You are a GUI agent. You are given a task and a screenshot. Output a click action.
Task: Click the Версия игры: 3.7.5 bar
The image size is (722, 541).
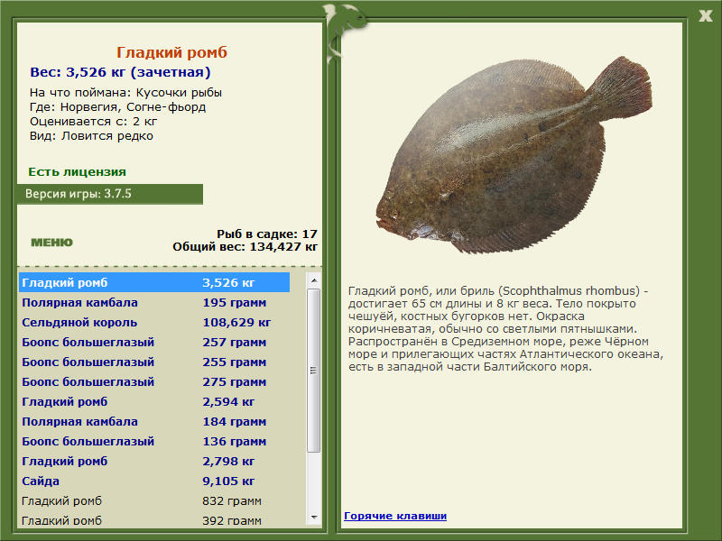(x=109, y=194)
